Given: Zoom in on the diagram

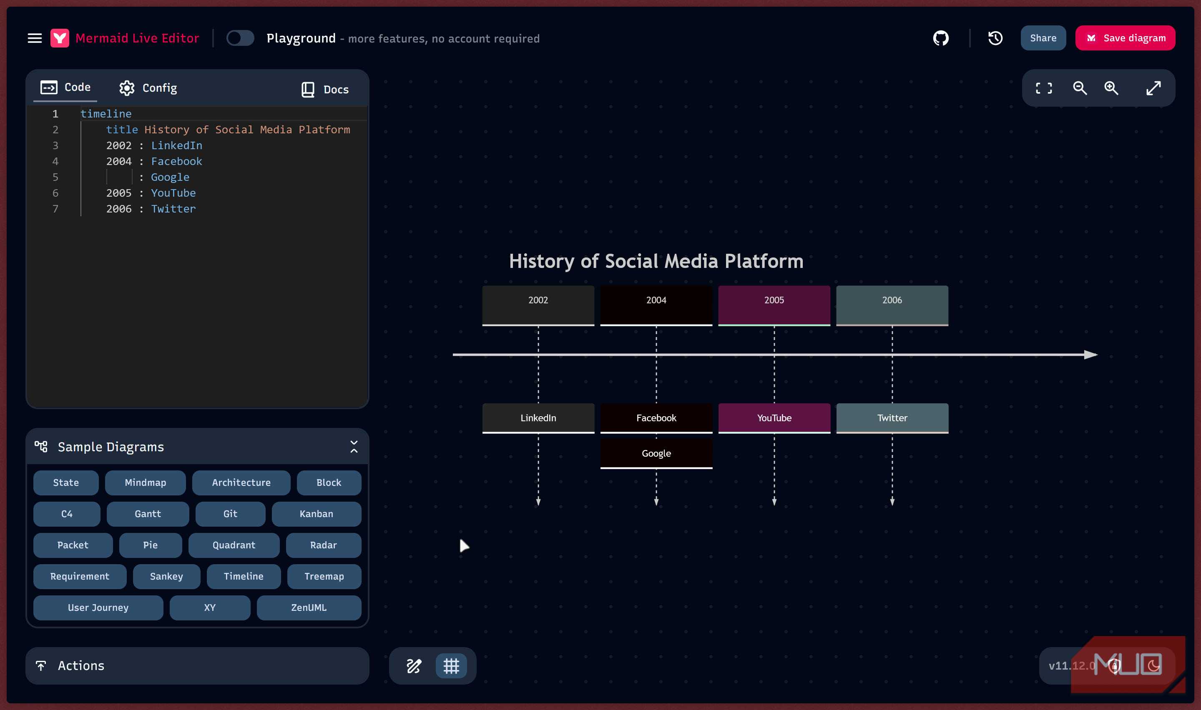Looking at the screenshot, I should (1111, 88).
